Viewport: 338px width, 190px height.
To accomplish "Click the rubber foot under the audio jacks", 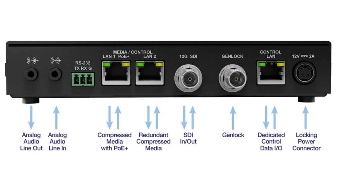I will (x=31, y=101).
